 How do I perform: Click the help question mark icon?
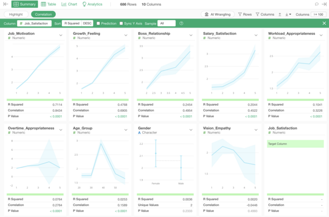click(181, 23)
